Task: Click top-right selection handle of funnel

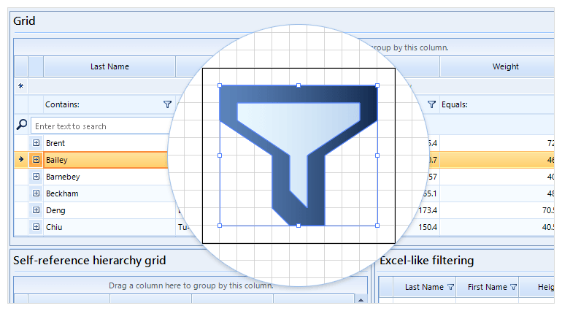Action: [377, 85]
